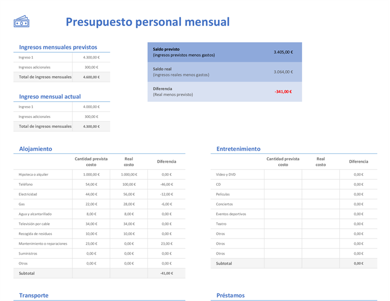Viewport: 390px width, 301px height.
Task: Select Gas real cost 28,00 €
Action: tap(129, 204)
